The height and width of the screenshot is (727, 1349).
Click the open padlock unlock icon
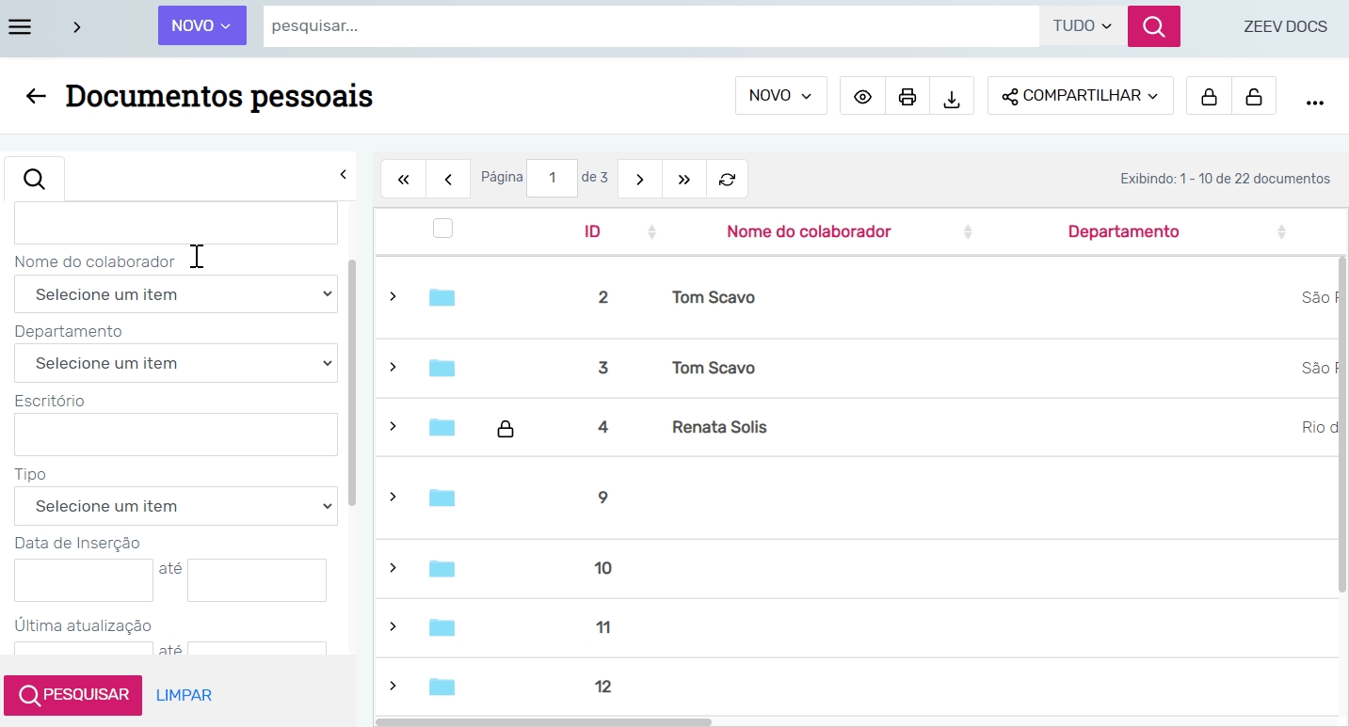1253,97
